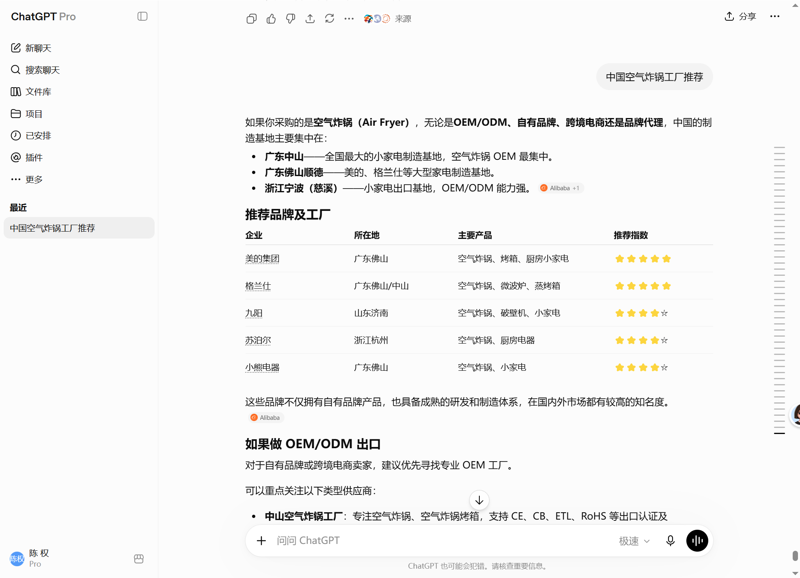Click the 美的集团 company link
The width and height of the screenshot is (800, 578).
click(x=262, y=259)
